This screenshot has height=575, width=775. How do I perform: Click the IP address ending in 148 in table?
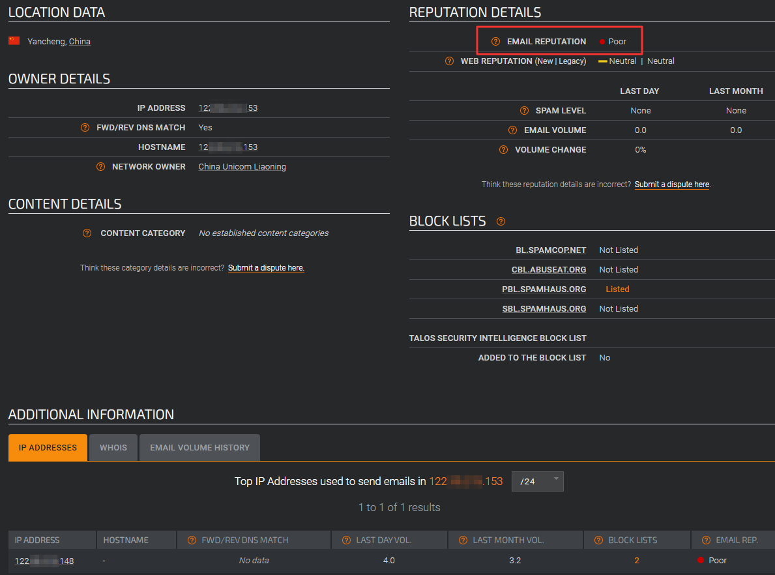click(44, 561)
